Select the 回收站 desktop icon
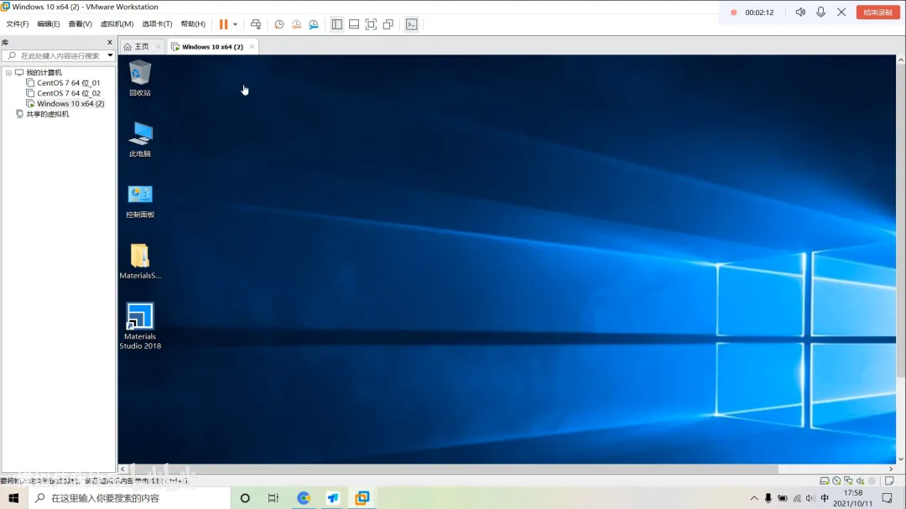 coord(140,78)
